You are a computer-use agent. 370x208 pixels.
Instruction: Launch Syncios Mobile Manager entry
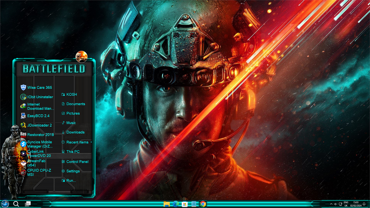[x=37, y=144]
